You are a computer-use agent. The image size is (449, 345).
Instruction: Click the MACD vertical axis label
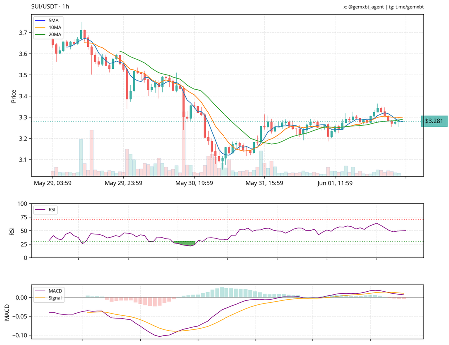pyautogui.click(x=7, y=313)
